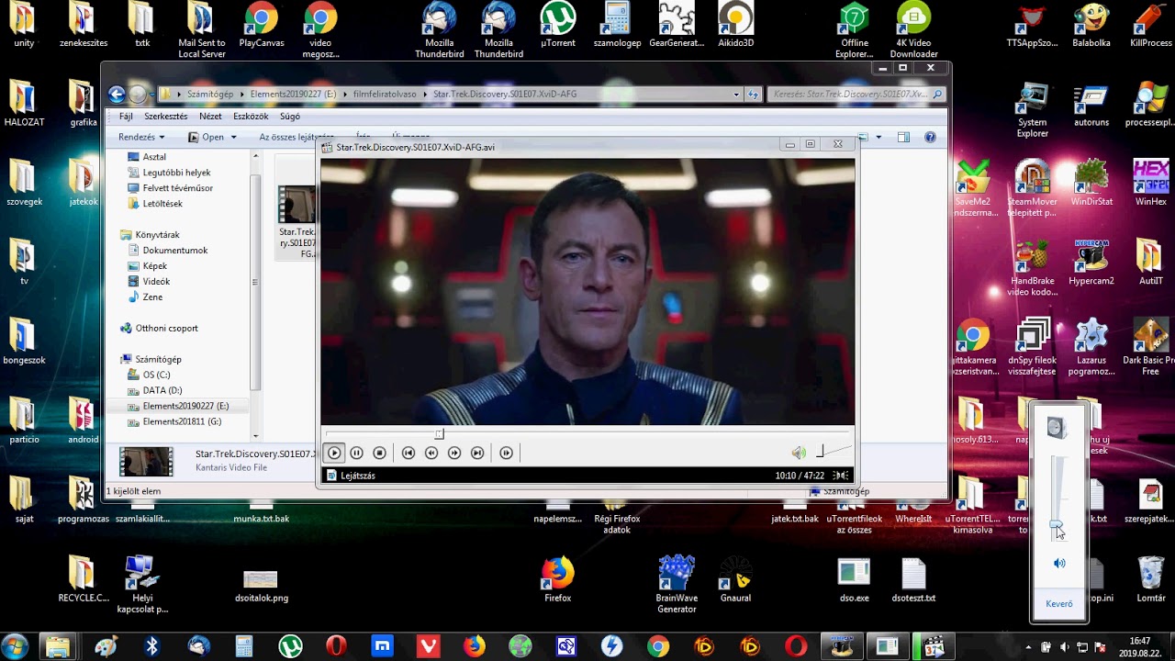This screenshot has height=661, width=1175.
Task: Go back in Explorer navigation
Action: pos(117,94)
